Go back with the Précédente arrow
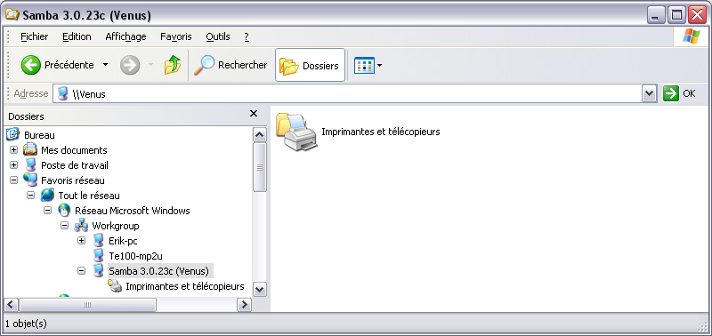 point(31,65)
